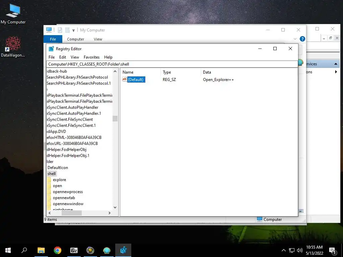This screenshot has width=343, height=257.
Task: Open the Windows Start menu
Action: [x=8, y=250]
